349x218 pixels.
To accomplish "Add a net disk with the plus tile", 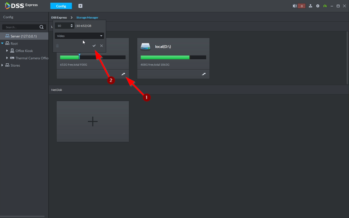I will [x=93, y=122].
